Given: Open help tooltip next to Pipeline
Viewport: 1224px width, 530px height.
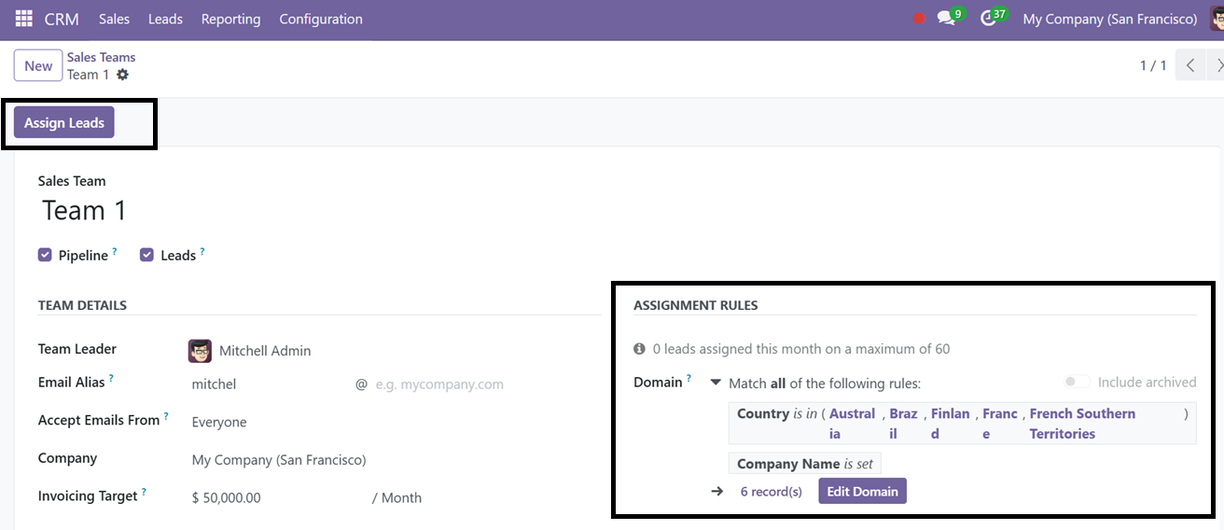Looking at the screenshot, I should [x=115, y=251].
